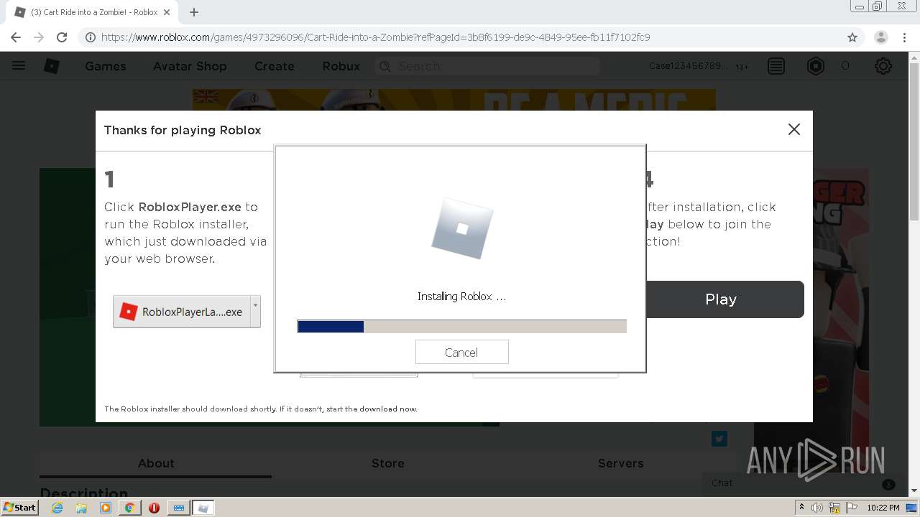Click the 10:22 PM system clock
Image resolution: width=920 pixels, height=517 pixels.
(x=883, y=508)
